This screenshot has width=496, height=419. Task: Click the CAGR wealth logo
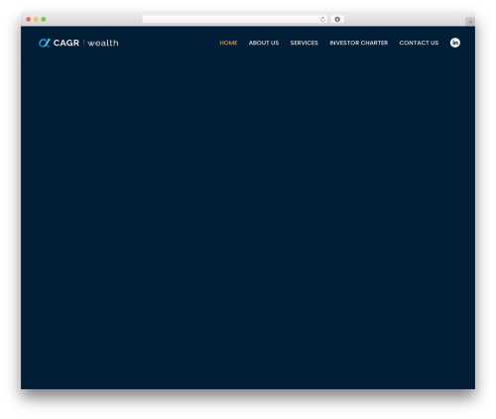tap(78, 43)
